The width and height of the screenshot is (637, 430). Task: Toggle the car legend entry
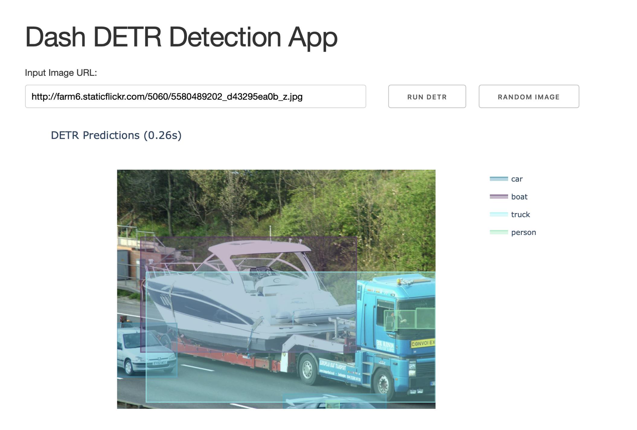[x=506, y=179]
